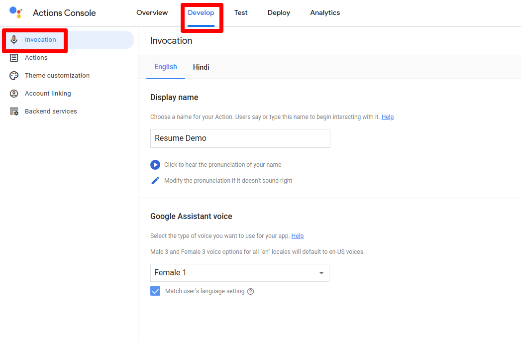Open Backend services icon
This screenshot has height=342, width=521.
pos(14,111)
